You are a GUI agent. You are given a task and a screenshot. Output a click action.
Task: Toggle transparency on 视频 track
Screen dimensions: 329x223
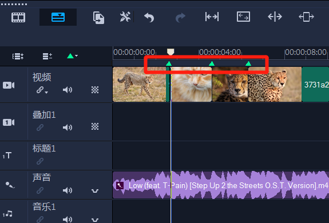[95, 90]
